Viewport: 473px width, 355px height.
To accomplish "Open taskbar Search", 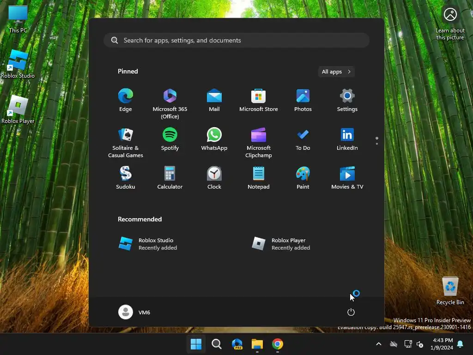I will pyautogui.click(x=216, y=344).
